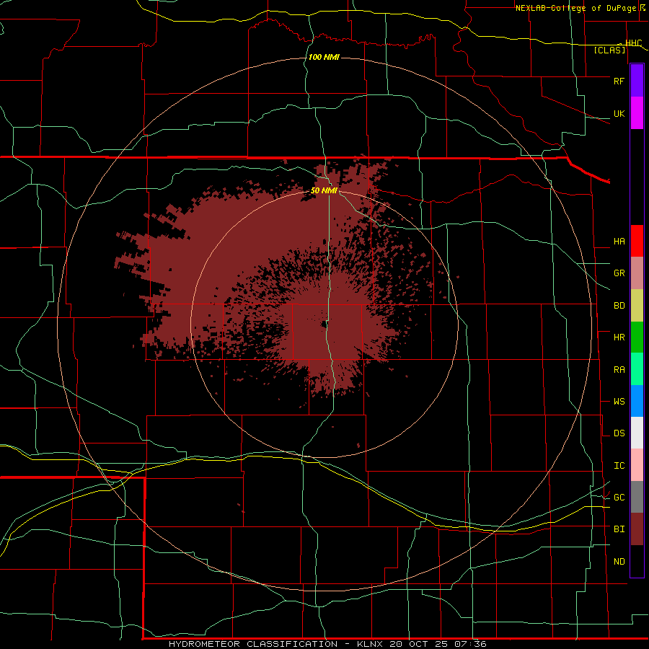Click the DS legend label
The width and height of the screenshot is (649, 649).
coord(619,433)
